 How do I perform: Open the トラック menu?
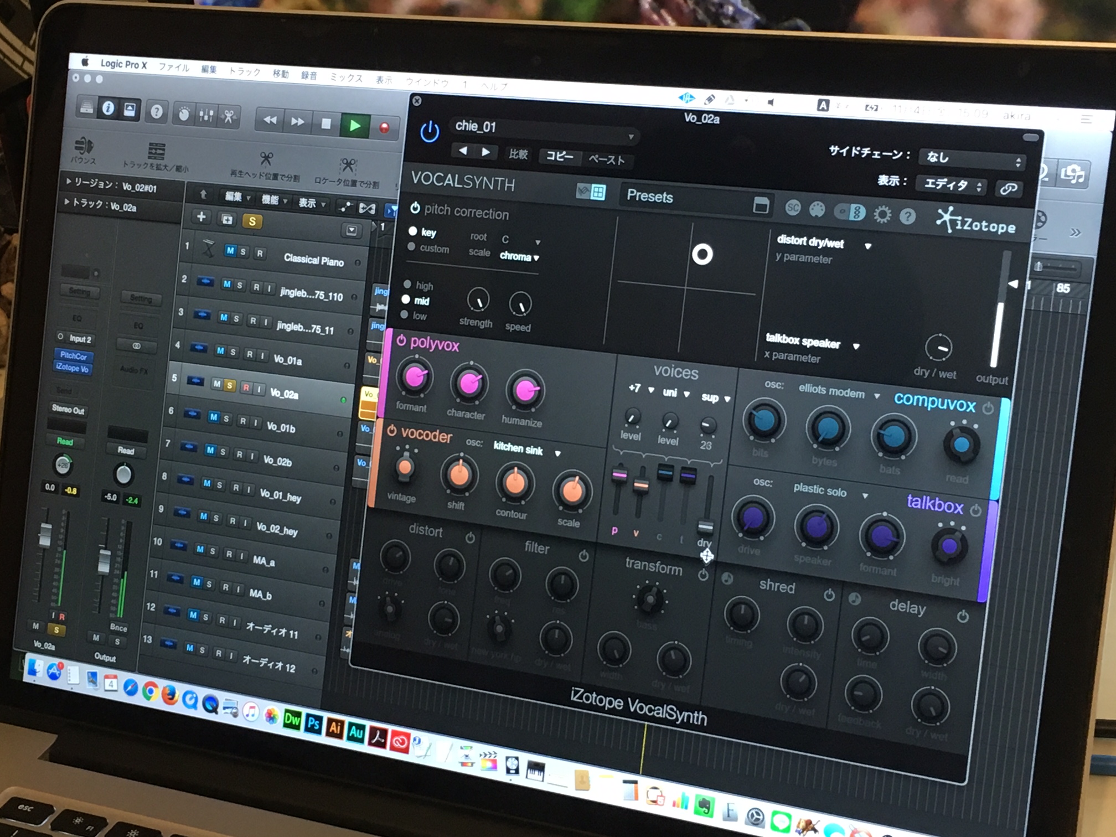[x=244, y=71]
